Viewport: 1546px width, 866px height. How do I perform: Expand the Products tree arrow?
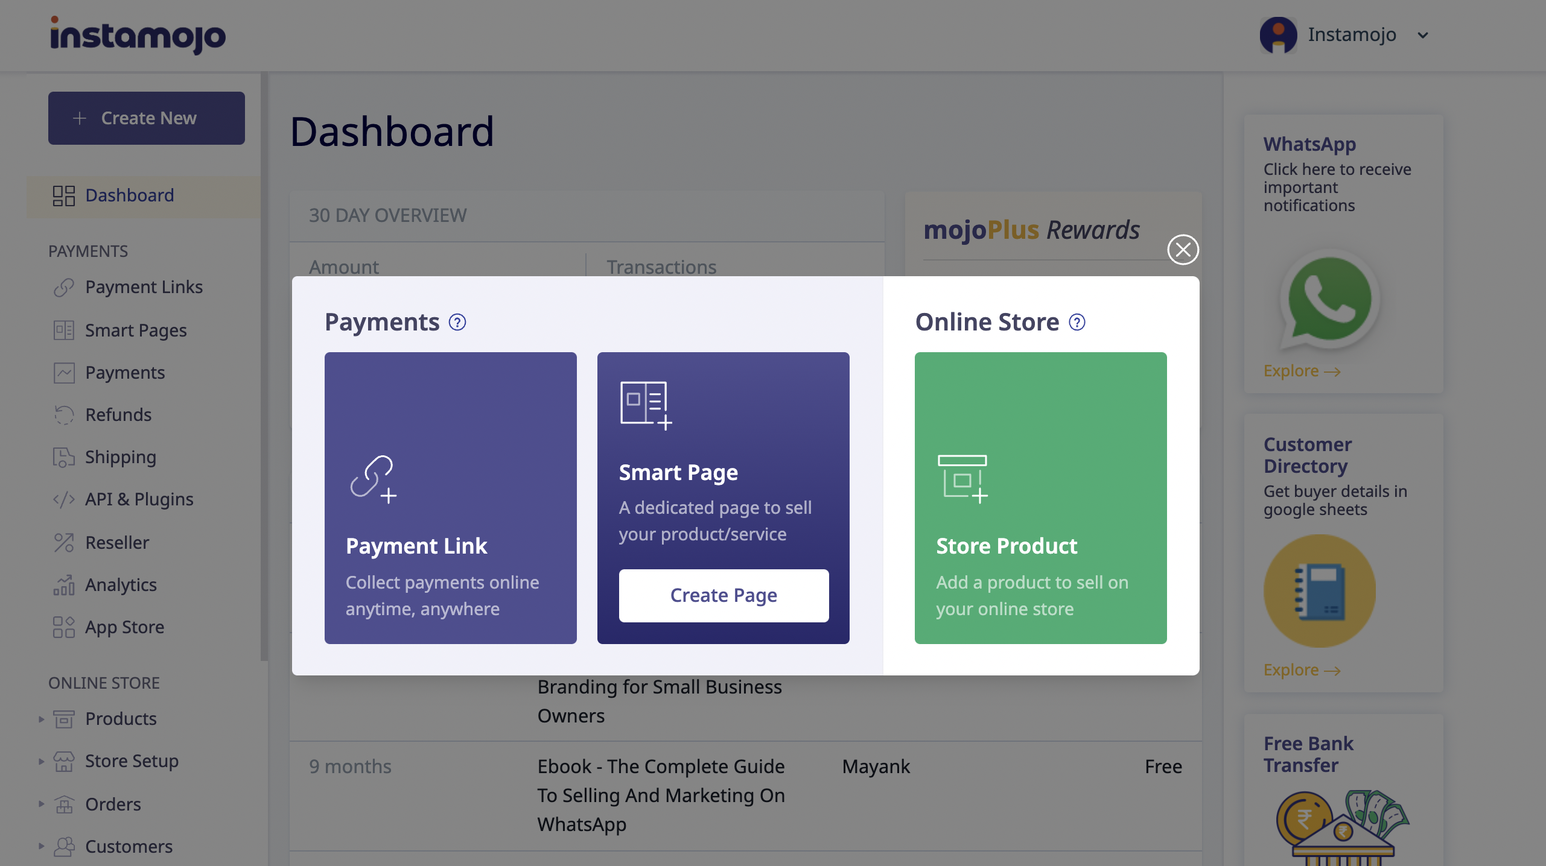(41, 719)
